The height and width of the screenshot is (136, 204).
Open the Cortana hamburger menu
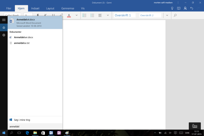[4, 20]
